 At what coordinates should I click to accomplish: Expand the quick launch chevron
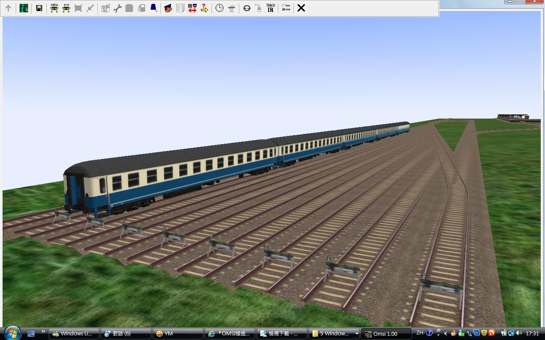tap(43, 331)
